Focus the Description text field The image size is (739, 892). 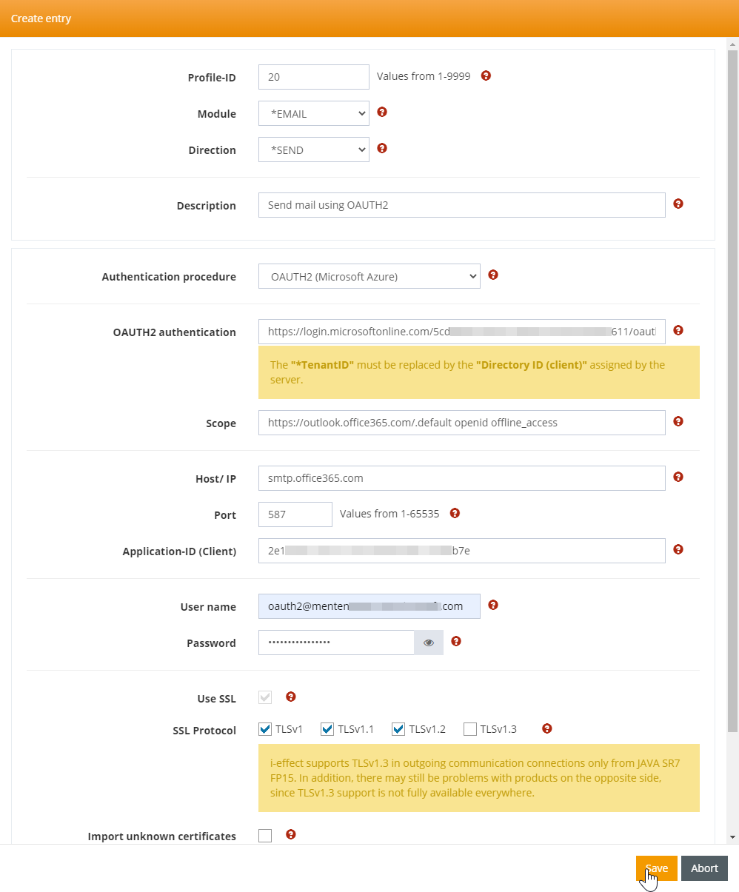click(x=462, y=205)
